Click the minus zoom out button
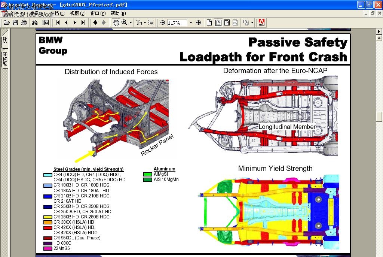 tap(162, 23)
